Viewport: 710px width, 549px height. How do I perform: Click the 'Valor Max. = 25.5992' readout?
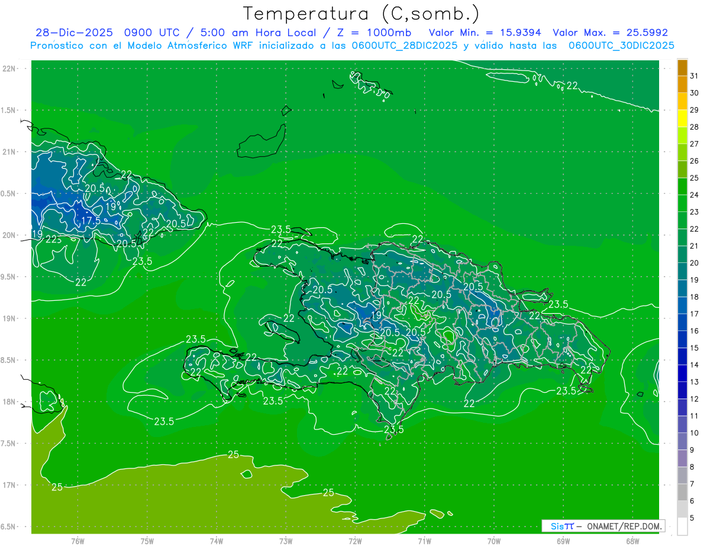611,33
